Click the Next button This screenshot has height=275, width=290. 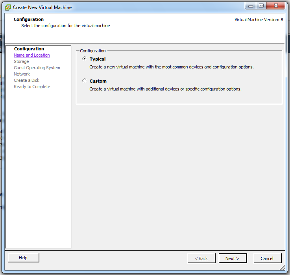point(233,258)
